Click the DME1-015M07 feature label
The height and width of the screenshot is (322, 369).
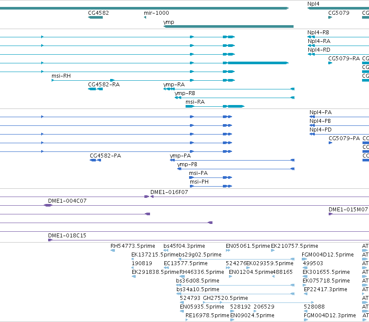348,210
